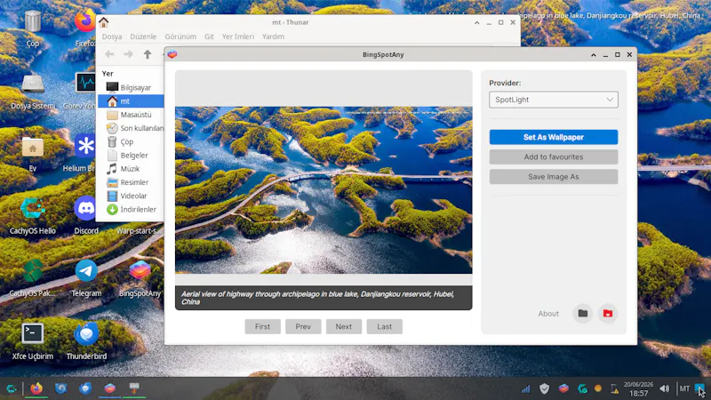Open the Git menu in Thunar
The height and width of the screenshot is (400, 711).
pos(209,36)
